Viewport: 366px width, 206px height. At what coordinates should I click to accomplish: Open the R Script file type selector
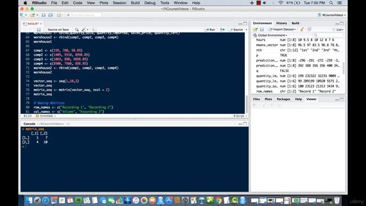(240, 116)
